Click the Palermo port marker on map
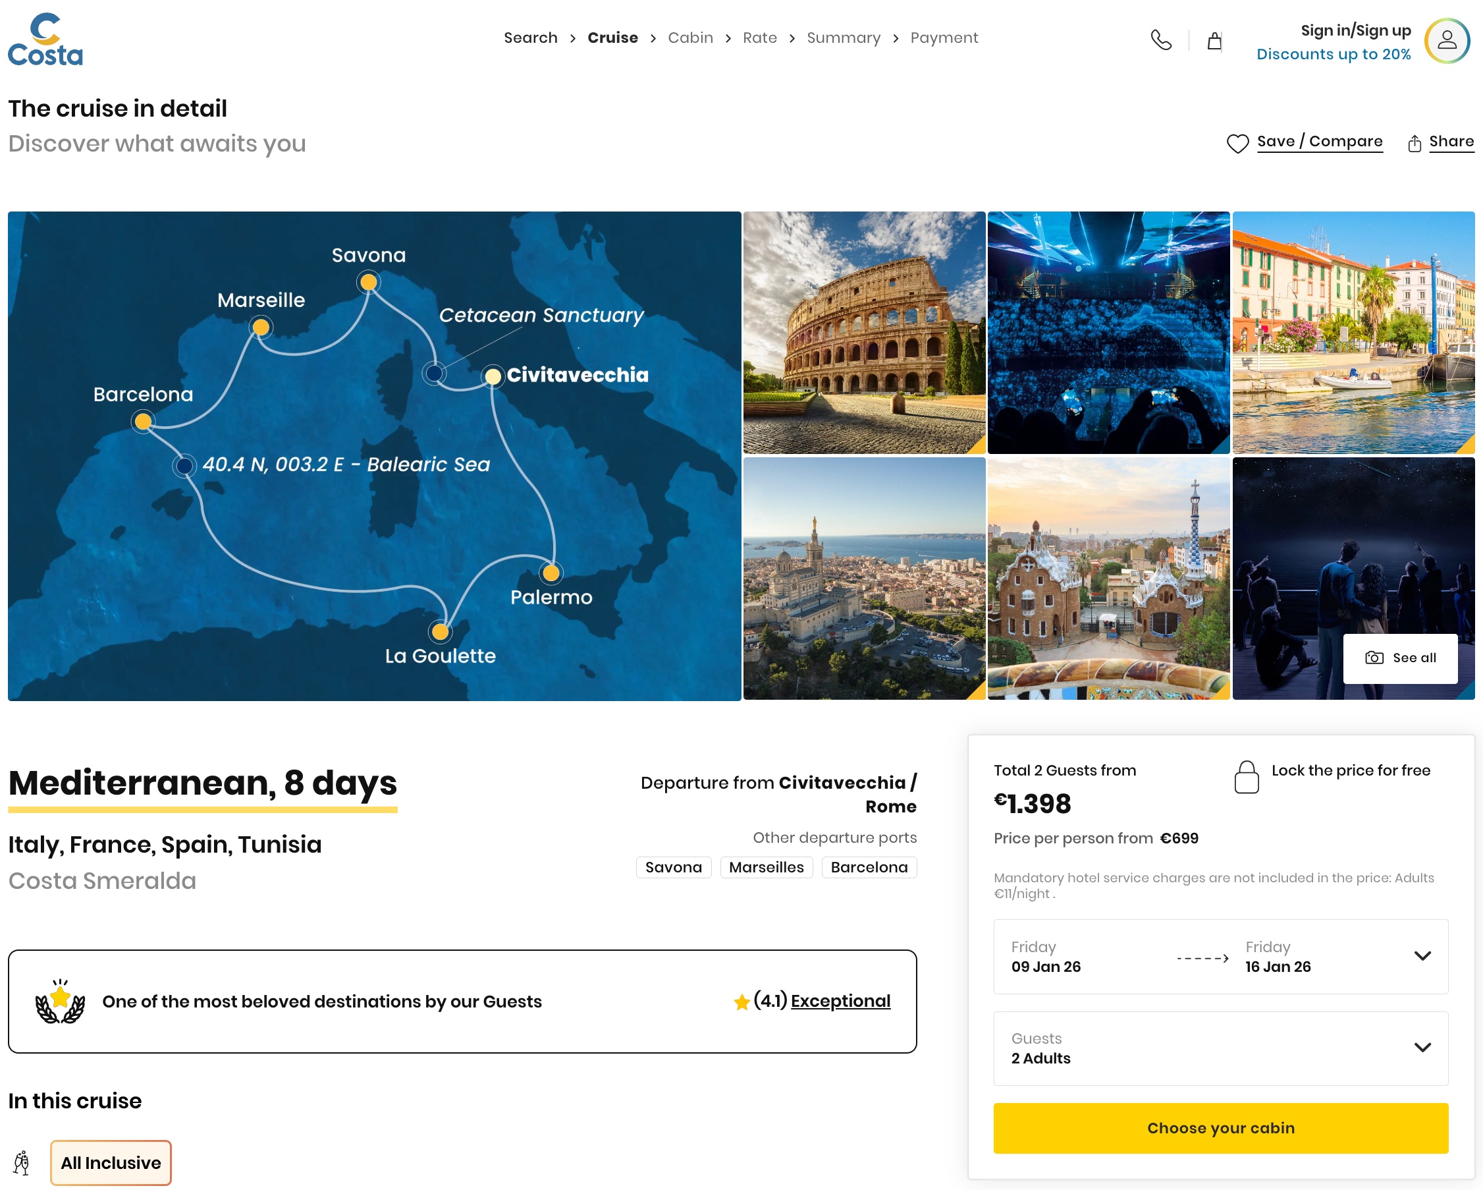This screenshot has width=1483, height=1190. coord(551,573)
